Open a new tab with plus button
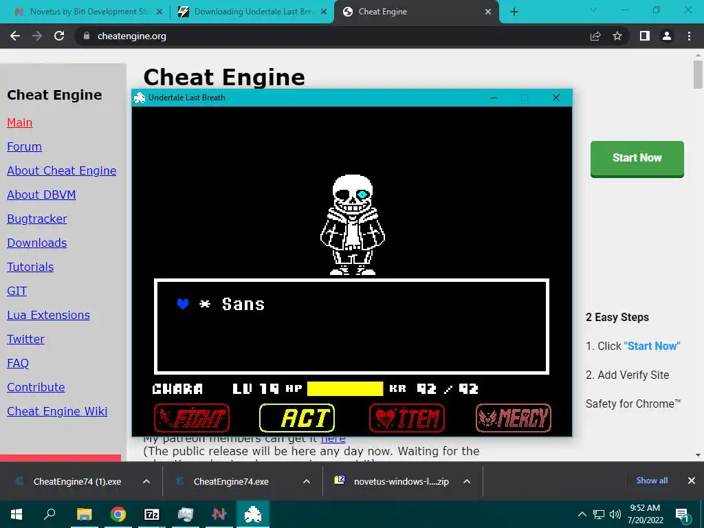Screen dimensions: 704x528 (514, 12)
